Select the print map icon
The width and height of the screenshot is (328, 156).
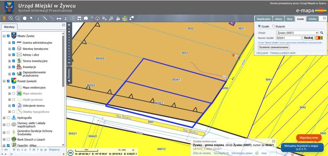click(59, 18)
